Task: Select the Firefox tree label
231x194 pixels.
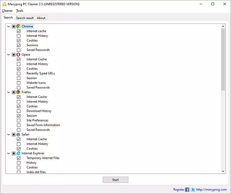Action: pos(26,92)
